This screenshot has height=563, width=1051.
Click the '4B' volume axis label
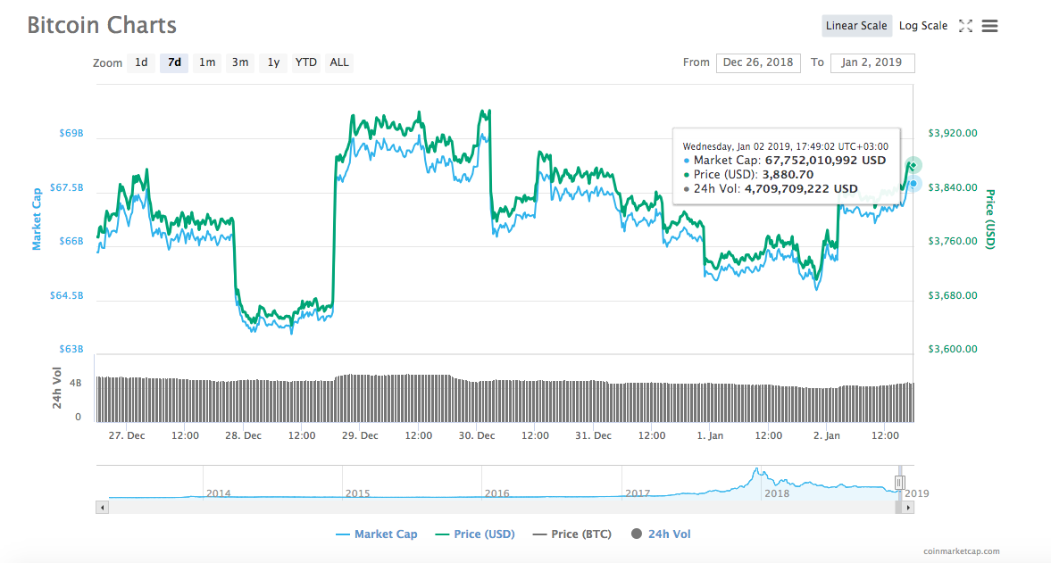pyautogui.click(x=75, y=384)
